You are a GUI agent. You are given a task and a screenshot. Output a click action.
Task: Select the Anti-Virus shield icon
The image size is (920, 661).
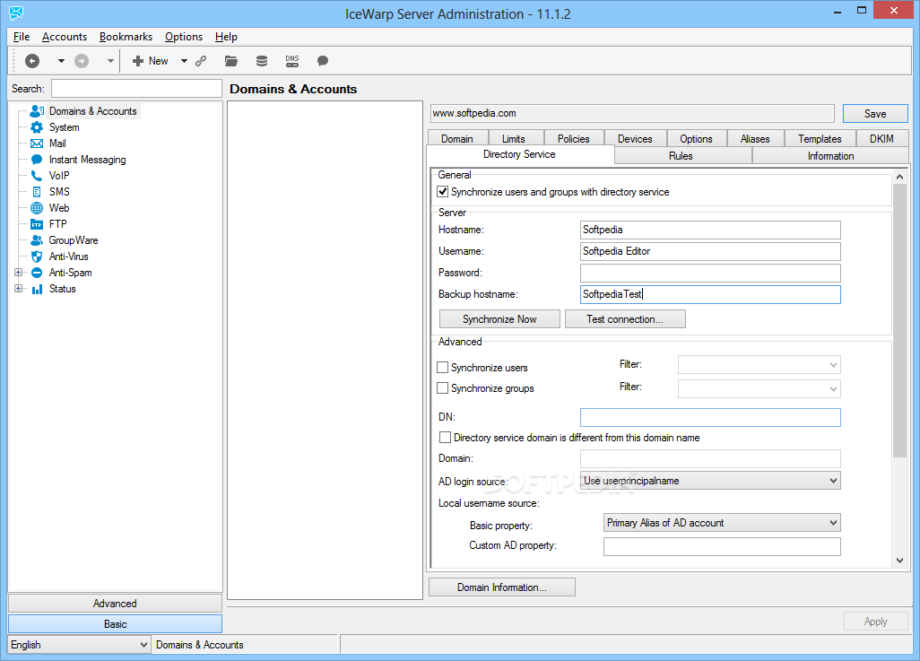coord(37,257)
